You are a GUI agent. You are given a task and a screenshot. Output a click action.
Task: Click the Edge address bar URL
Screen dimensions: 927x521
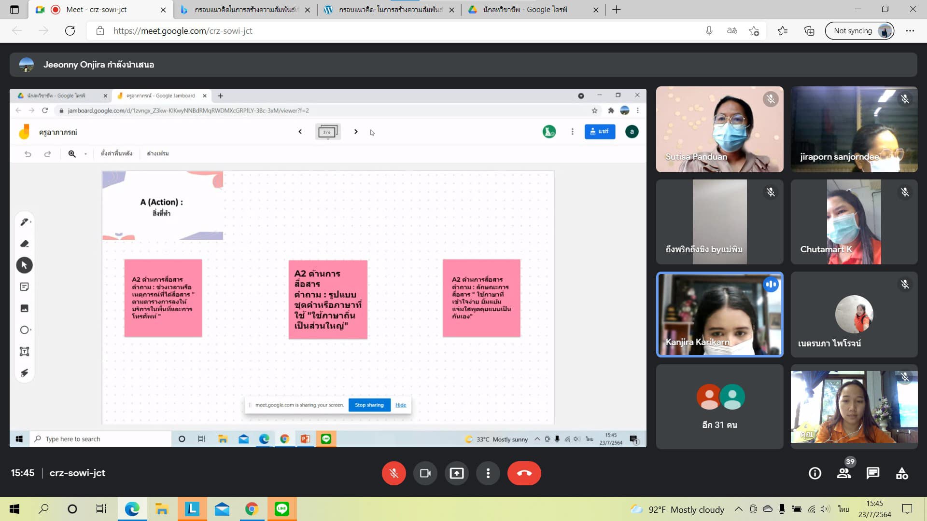(x=183, y=31)
